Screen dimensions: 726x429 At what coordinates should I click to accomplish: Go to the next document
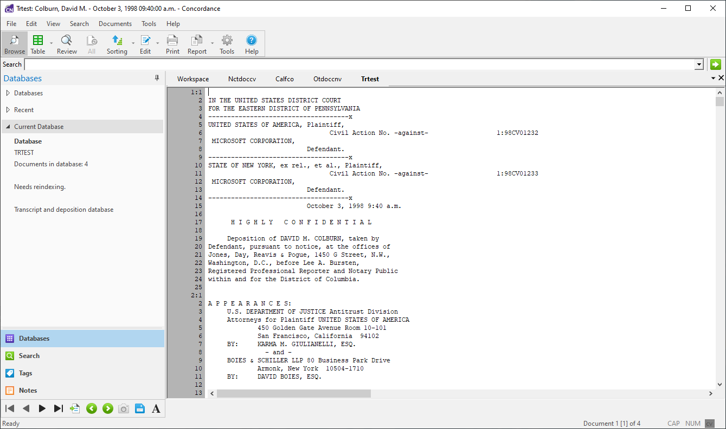click(x=42, y=408)
